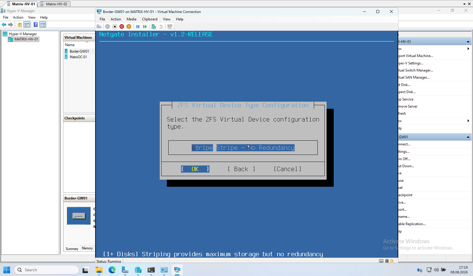Screen dimensions: 473x276
Task: Open Server Manager from taskbar
Action: pos(125,270)
